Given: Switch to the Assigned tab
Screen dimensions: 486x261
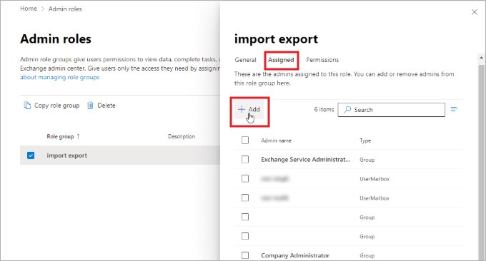Looking at the screenshot, I should point(281,60).
